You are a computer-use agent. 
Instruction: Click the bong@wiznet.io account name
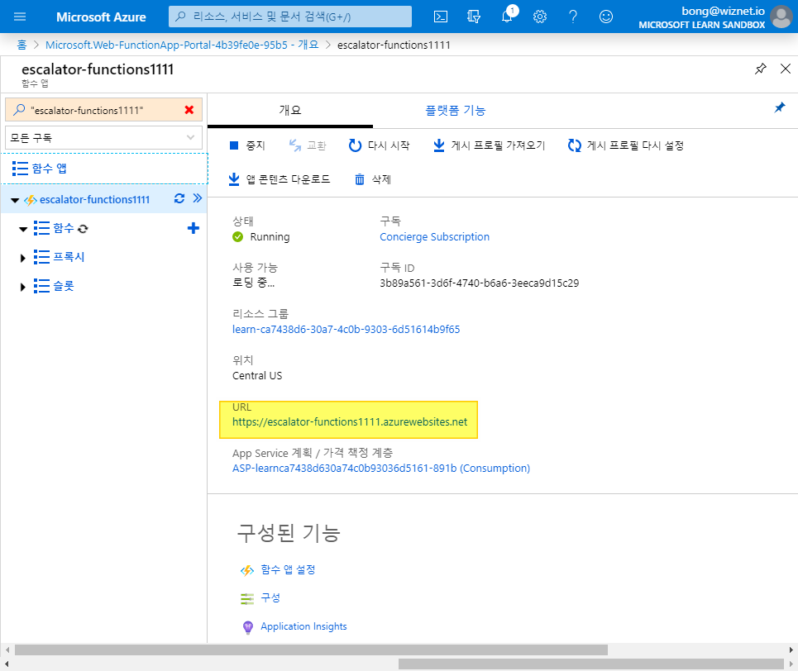click(x=724, y=11)
